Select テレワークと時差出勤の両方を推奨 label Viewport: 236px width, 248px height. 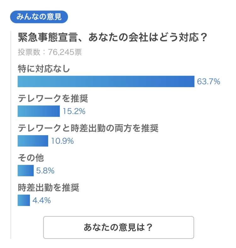[88, 128]
